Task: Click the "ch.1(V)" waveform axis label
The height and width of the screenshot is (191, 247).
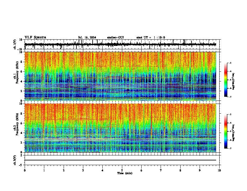Action: pyautogui.click(x=15, y=44)
